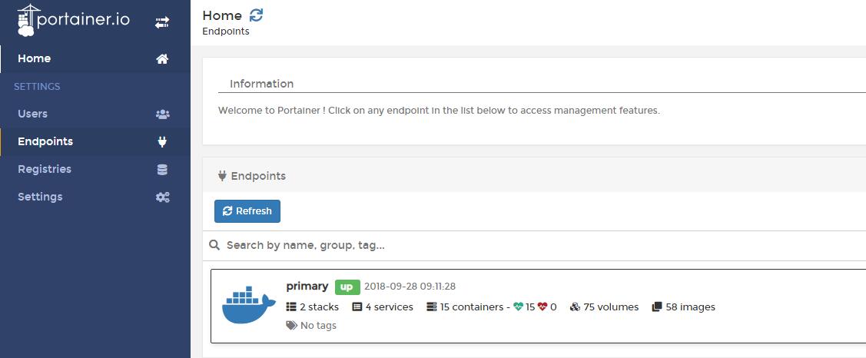Click the green up status badge
866x358 pixels.
coord(347,287)
